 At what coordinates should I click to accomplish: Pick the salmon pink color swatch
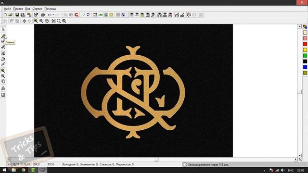[305, 38]
